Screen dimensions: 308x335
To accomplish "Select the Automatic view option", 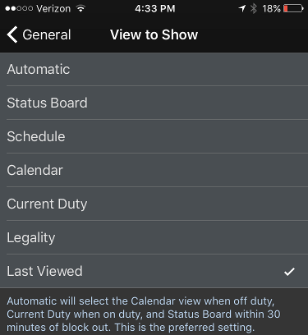I will tap(154, 69).
